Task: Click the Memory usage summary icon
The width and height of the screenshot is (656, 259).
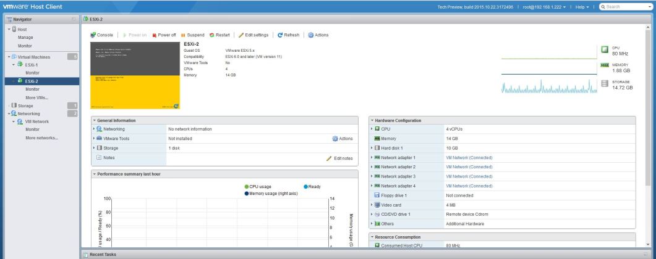Action: point(605,65)
